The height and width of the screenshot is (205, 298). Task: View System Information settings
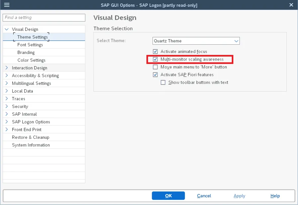(31, 145)
